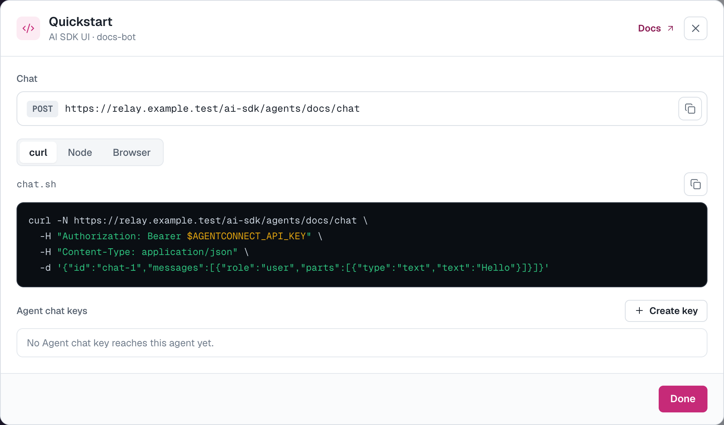Screen dimensions: 724x425
Task: Click the Done button
Action: 683,399
